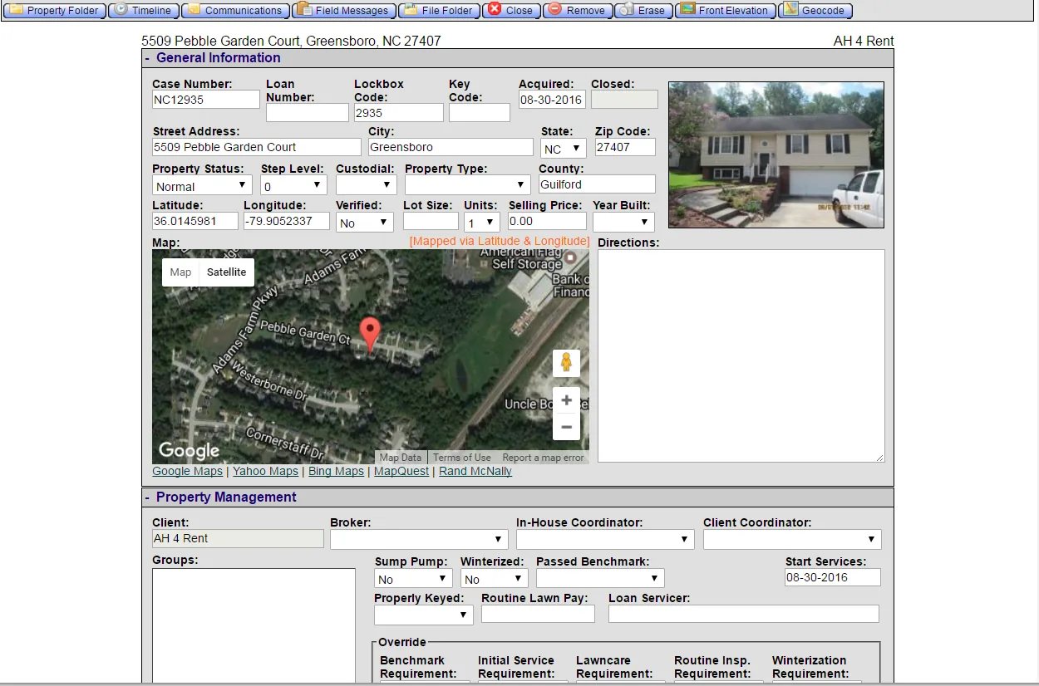Viewport: 1039px width, 686px height.
Task: Click the Lockbox Code field
Action: (x=399, y=113)
